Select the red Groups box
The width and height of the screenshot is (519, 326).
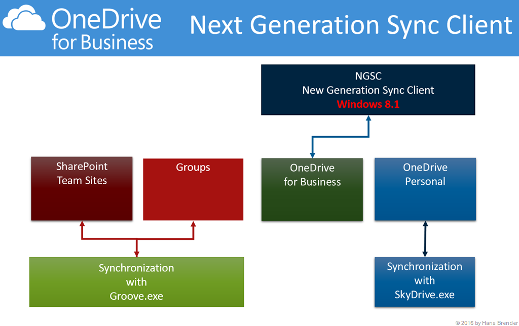point(193,190)
